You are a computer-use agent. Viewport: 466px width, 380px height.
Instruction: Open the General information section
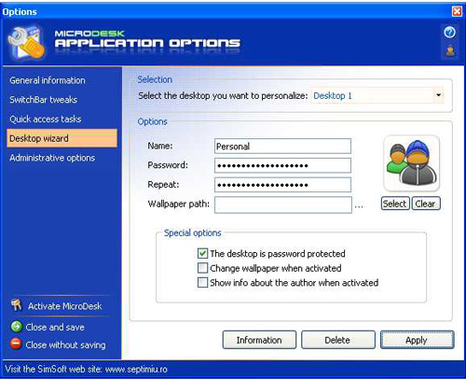point(48,80)
